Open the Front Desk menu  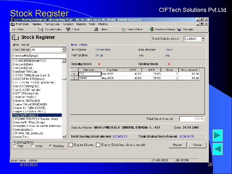click(x=22, y=24)
